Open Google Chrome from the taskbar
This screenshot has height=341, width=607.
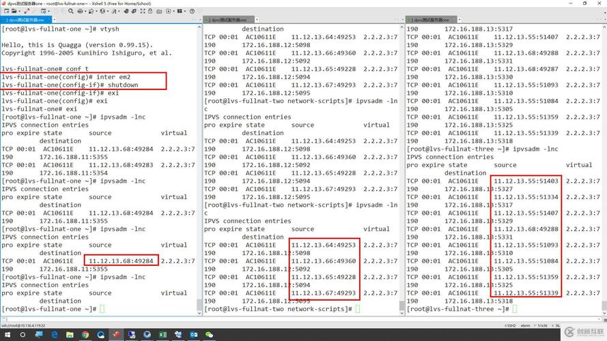(x=85, y=335)
